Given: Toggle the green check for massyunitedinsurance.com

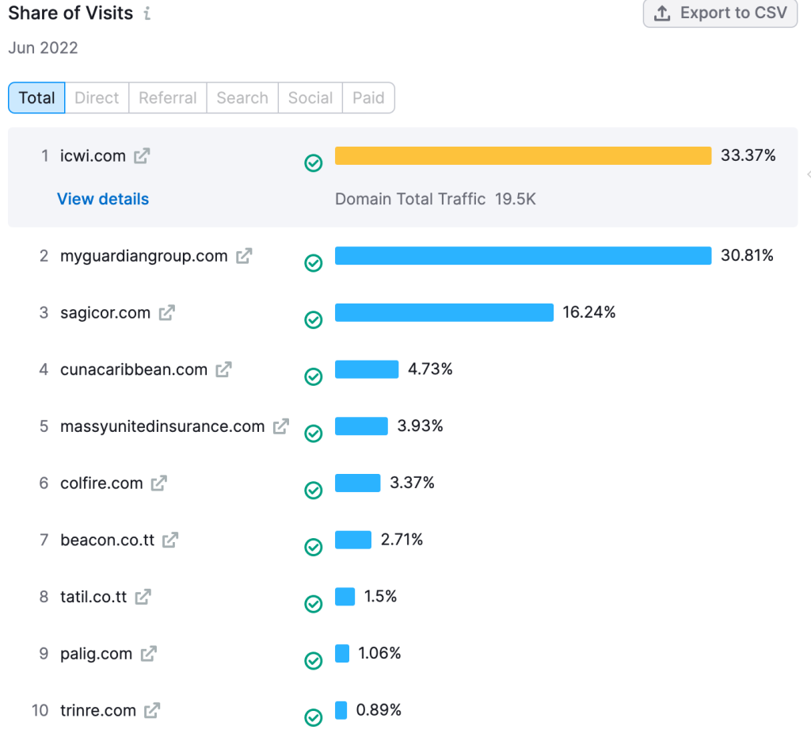Looking at the screenshot, I should 314,434.
